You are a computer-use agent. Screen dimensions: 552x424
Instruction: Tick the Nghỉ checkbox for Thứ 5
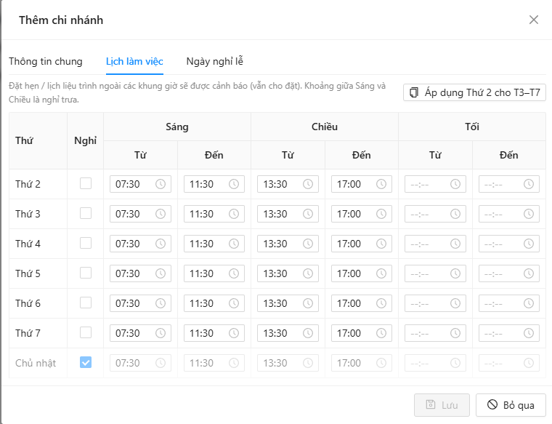pyautogui.click(x=86, y=273)
